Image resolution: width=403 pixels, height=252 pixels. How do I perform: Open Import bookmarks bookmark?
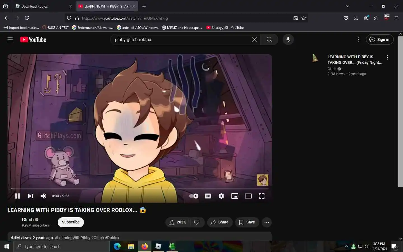pos(21,27)
